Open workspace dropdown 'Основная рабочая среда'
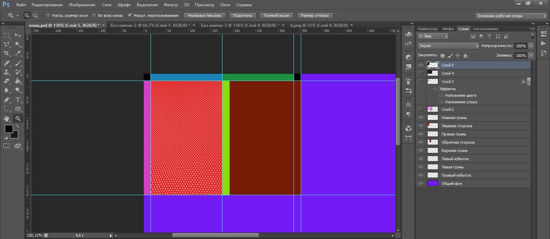 (511, 15)
